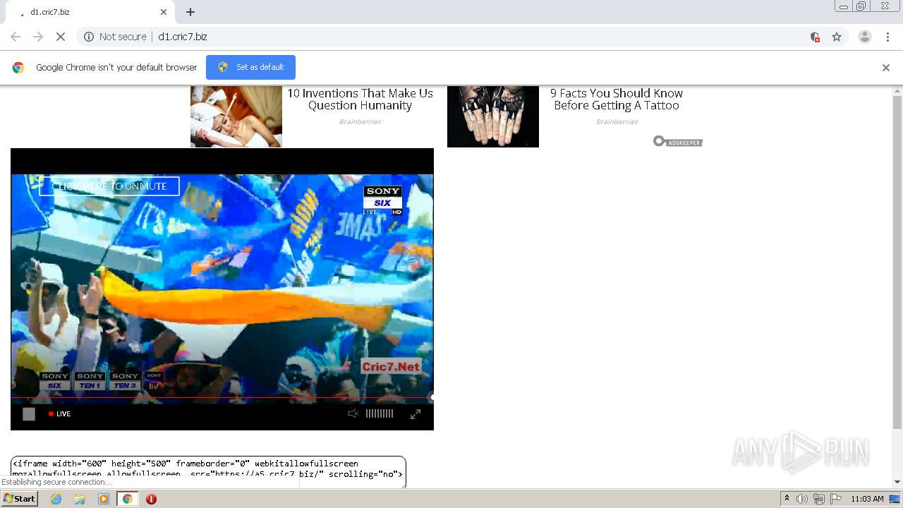The height and width of the screenshot is (508, 903).
Task: Click the iframe embed code box
Action: coord(208,471)
